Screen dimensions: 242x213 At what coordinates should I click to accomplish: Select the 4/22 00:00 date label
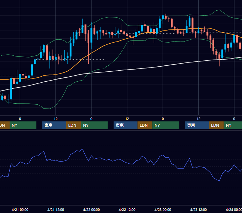(x=91, y=209)
